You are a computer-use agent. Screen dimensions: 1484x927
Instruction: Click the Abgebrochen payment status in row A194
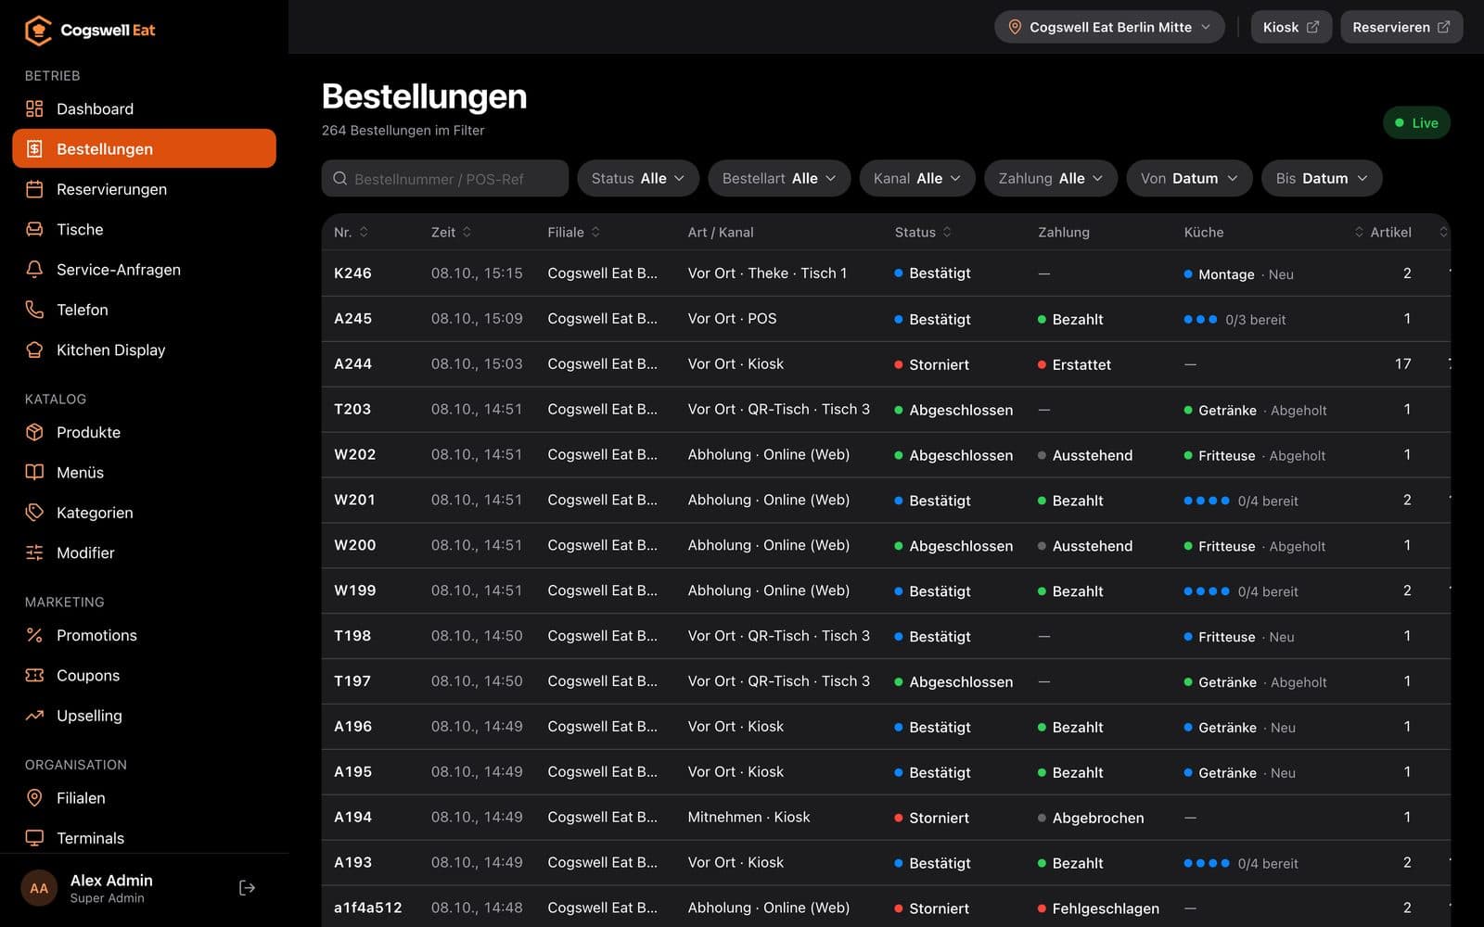1091,818
